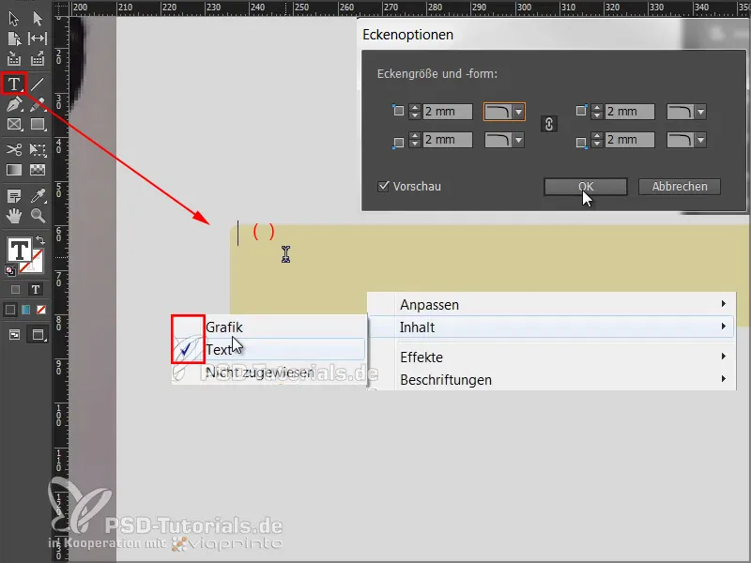Select the black arrow Selection tool

[13, 18]
